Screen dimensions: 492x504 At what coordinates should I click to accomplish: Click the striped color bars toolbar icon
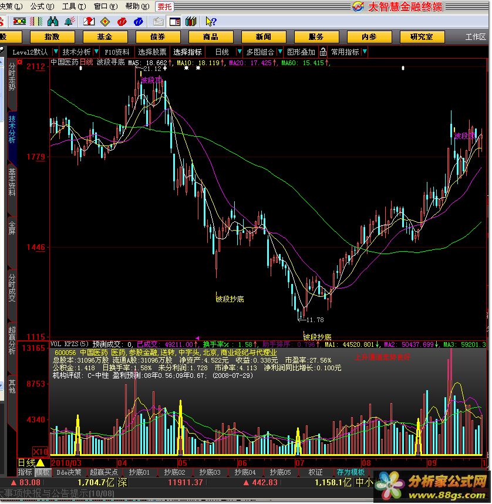click(36, 22)
